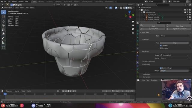Click the Cloth physics button
The height and width of the screenshot is (108, 192).
pos(152,26)
